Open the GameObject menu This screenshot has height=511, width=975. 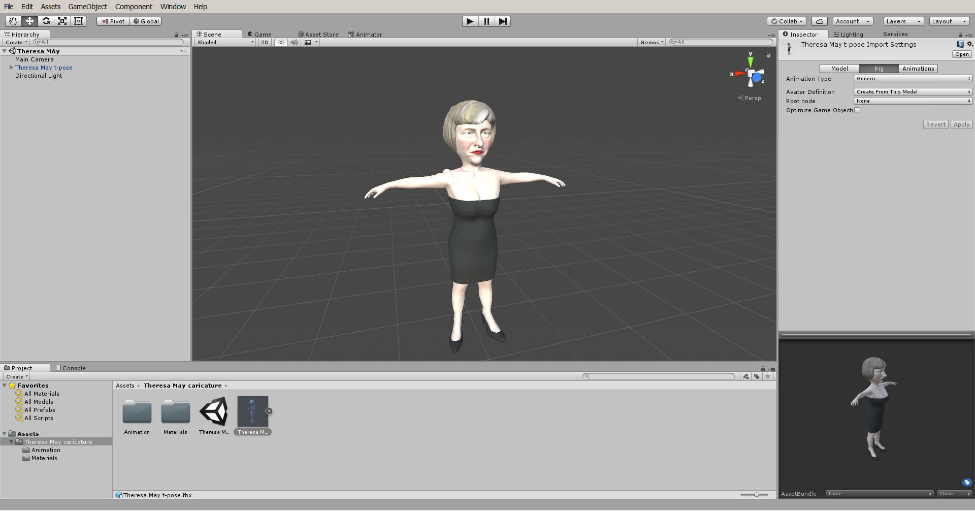click(x=88, y=7)
